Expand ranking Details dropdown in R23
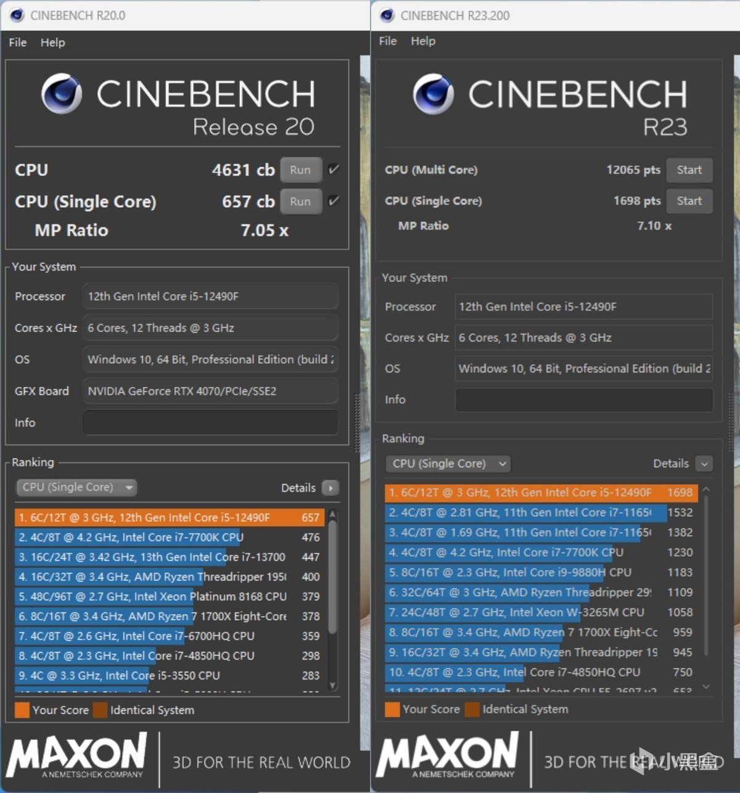 pyautogui.click(x=704, y=464)
